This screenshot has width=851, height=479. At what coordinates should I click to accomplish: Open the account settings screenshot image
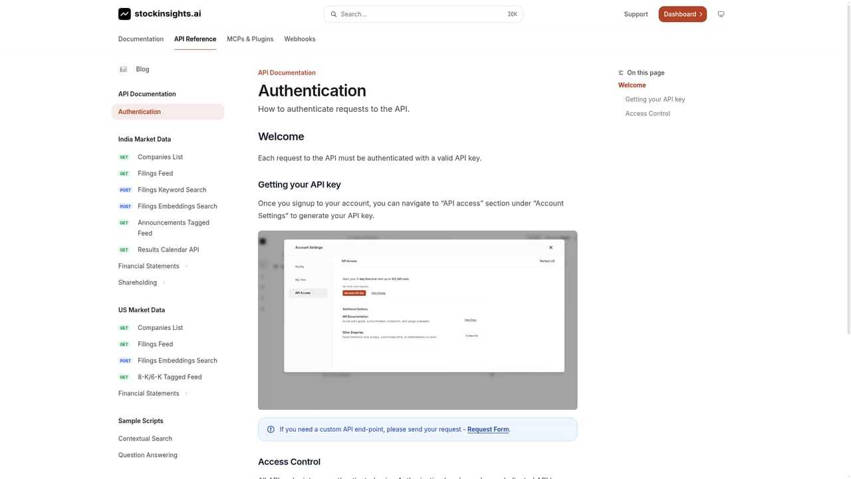(x=418, y=320)
